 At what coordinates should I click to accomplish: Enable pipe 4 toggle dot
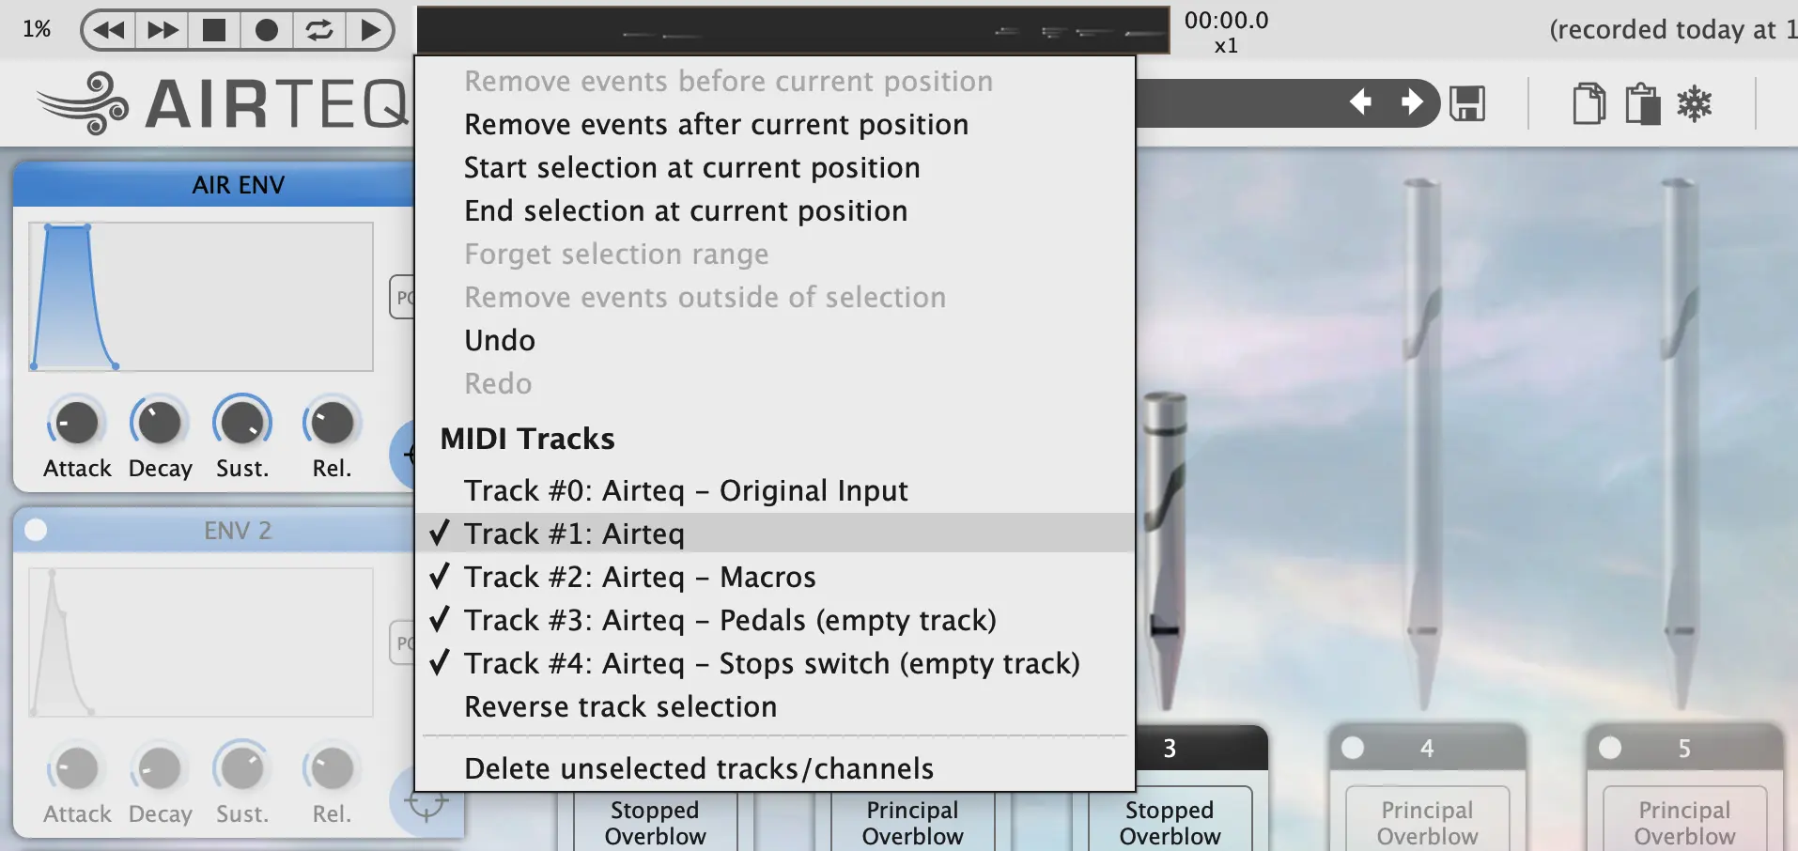click(1353, 748)
